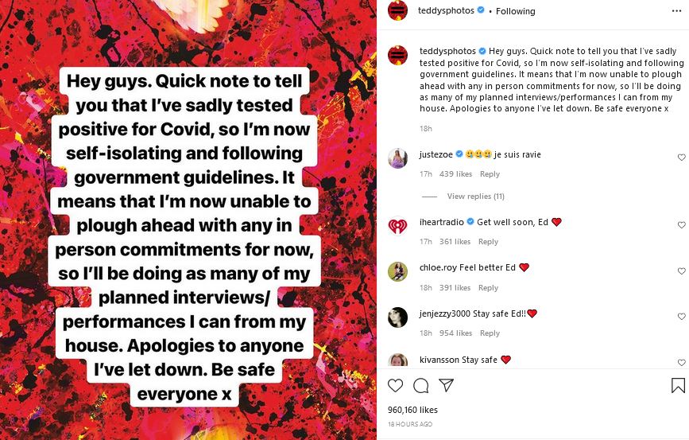Viewport: 689px width, 440px height.
Task: Open jenjezzy3000's profile avatar
Action: (397, 317)
